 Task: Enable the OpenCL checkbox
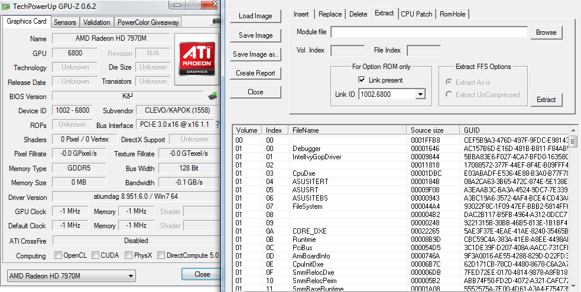coord(58,255)
